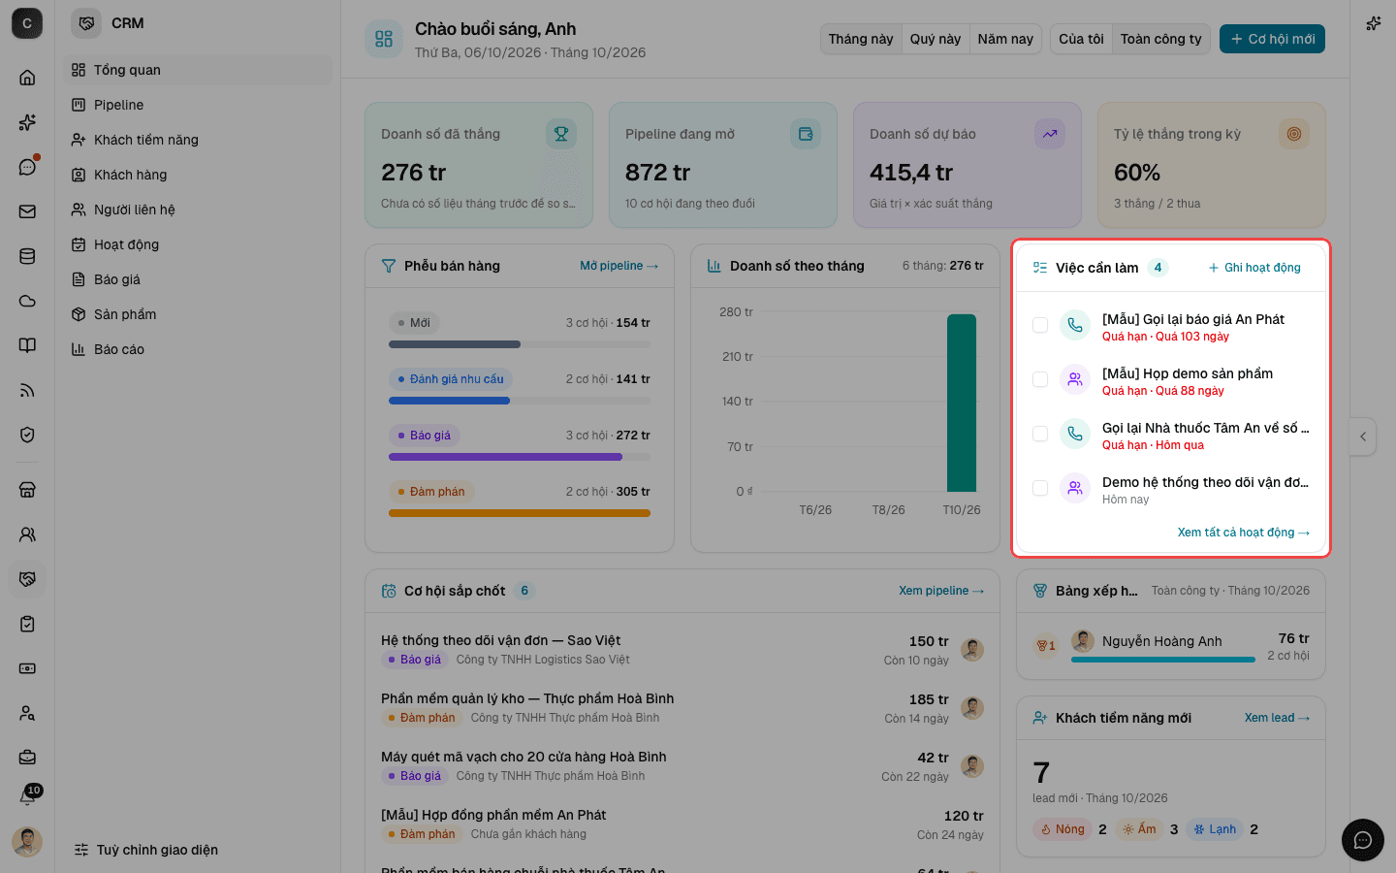This screenshot has width=1396, height=873.
Task: Open the database icon in left rail
Action: (27, 256)
